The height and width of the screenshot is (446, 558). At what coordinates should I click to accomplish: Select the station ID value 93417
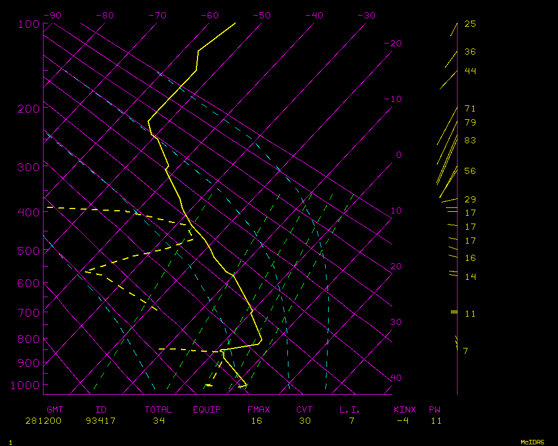coord(100,421)
